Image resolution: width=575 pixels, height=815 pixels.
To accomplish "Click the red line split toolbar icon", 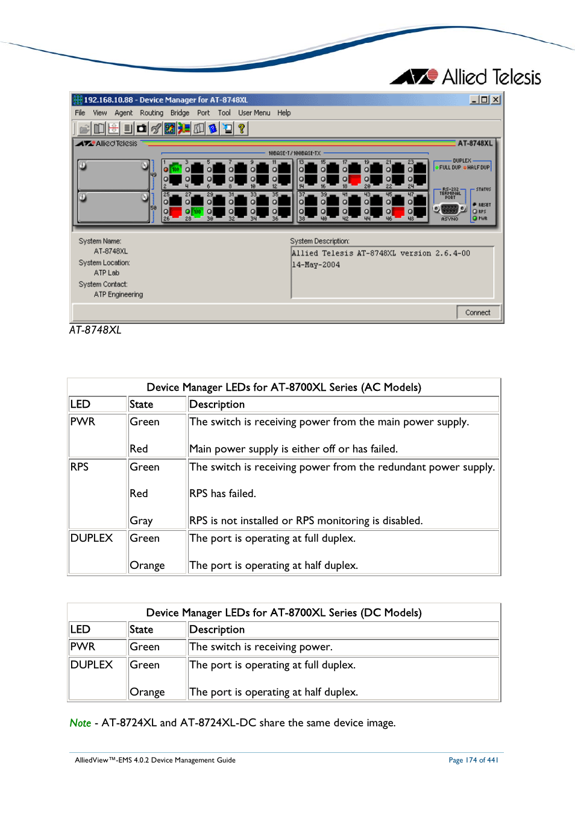I will (113, 128).
